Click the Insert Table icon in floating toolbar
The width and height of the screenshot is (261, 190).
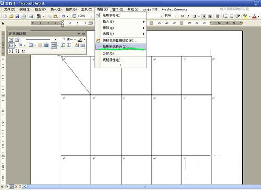click(31, 45)
